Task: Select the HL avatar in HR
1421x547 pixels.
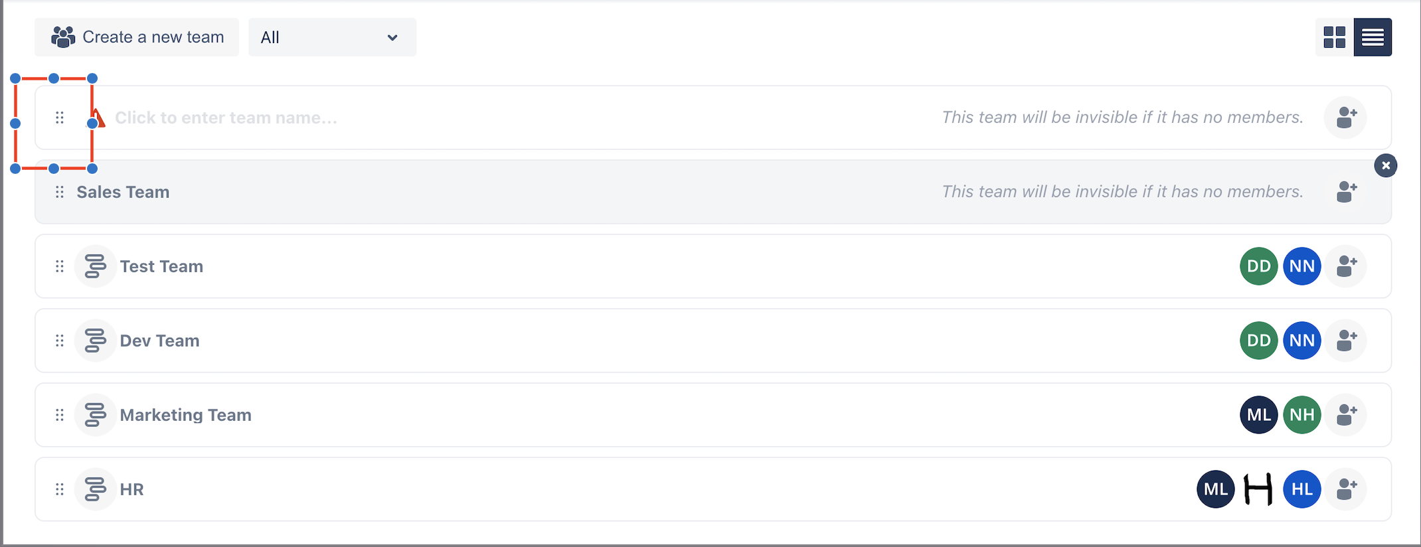Action: pos(1302,489)
